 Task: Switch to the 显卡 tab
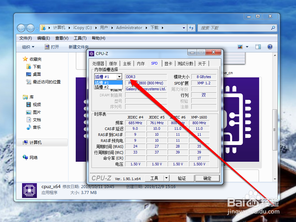pos(168,64)
